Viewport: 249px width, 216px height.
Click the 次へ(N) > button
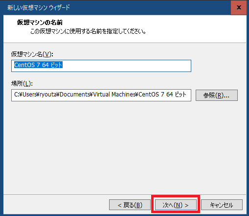[x=176, y=205]
